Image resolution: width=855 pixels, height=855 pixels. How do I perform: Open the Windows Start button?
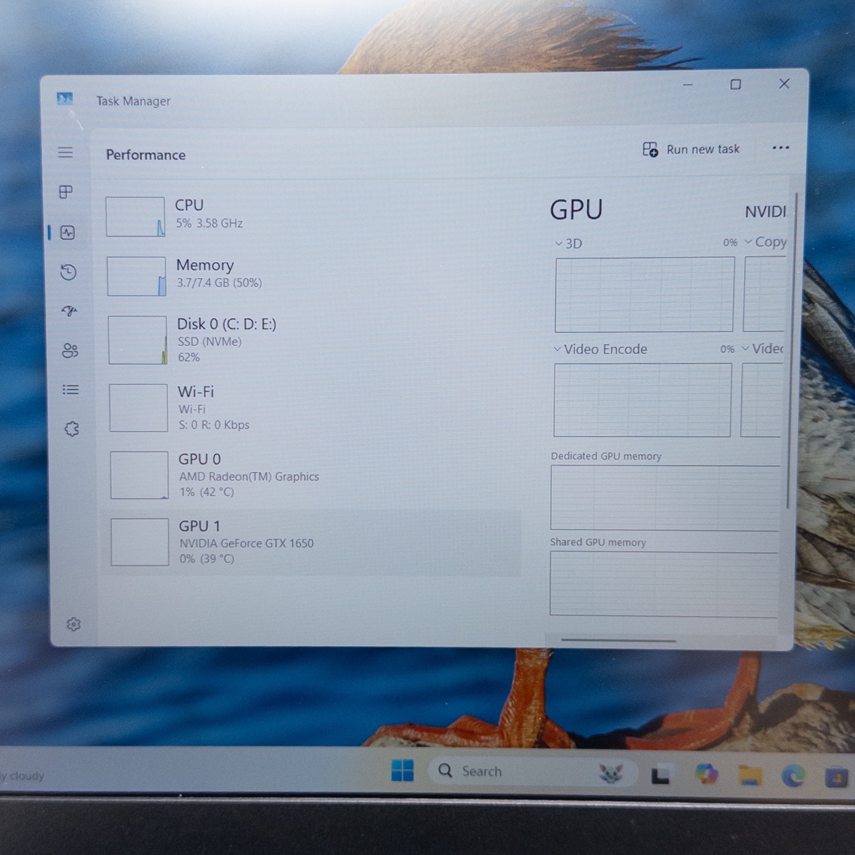[402, 771]
